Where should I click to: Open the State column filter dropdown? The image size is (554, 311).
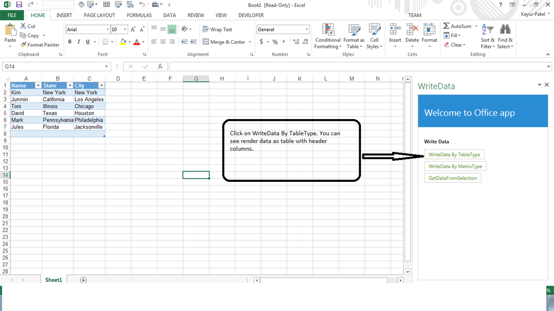70,85
